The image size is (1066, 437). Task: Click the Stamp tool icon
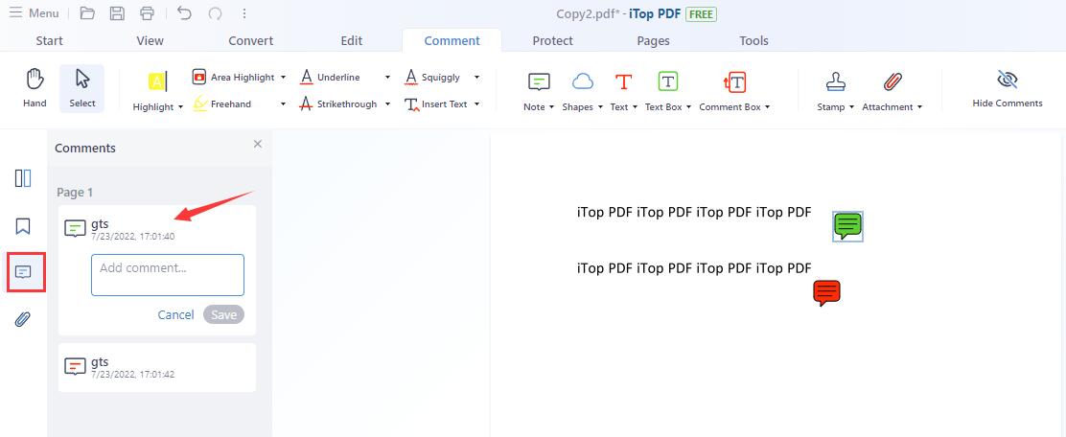(x=836, y=82)
